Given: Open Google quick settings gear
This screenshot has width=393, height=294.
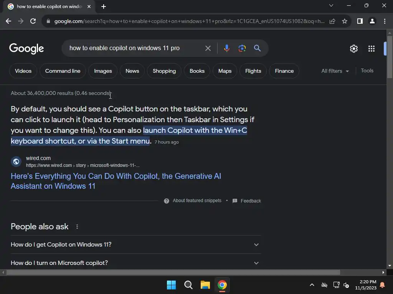Looking at the screenshot, I should (x=353, y=49).
